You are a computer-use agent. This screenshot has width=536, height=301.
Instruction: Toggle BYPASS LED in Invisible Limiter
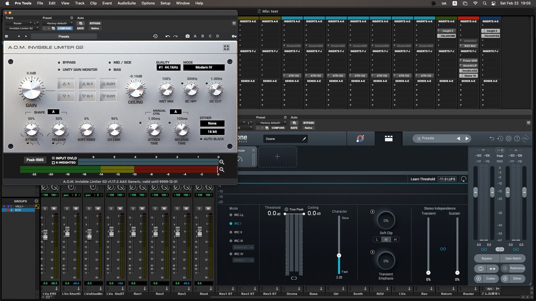[x=59, y=63]
